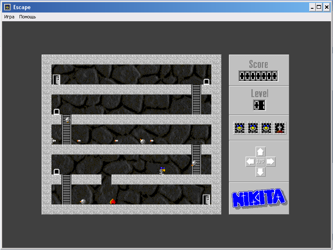Click the Score label
Image resolution: width=333 pixels, height=250 pixels.
click(x=258, y=64)
